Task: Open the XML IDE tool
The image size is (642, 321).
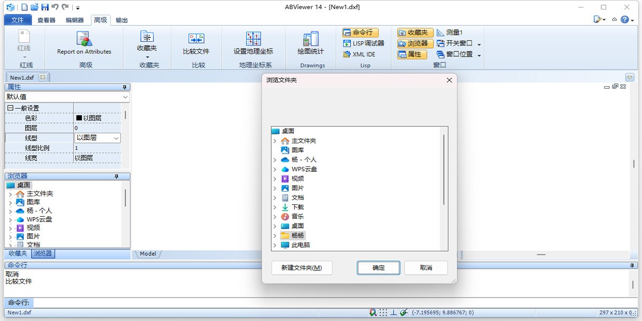Action: tap(359, 54)
